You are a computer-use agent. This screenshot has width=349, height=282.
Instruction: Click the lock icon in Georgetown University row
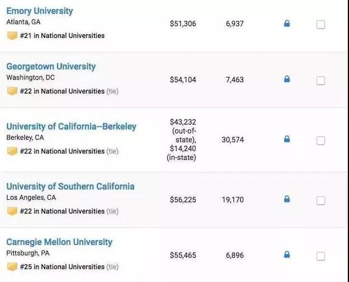[287, 79]
